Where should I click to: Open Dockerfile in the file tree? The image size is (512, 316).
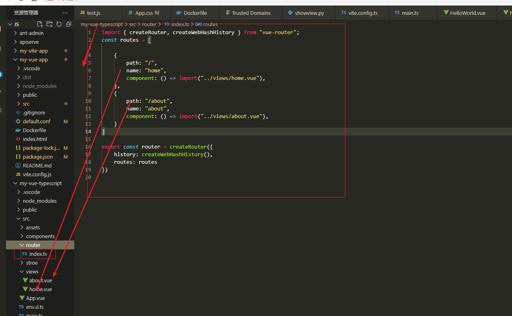35,130
